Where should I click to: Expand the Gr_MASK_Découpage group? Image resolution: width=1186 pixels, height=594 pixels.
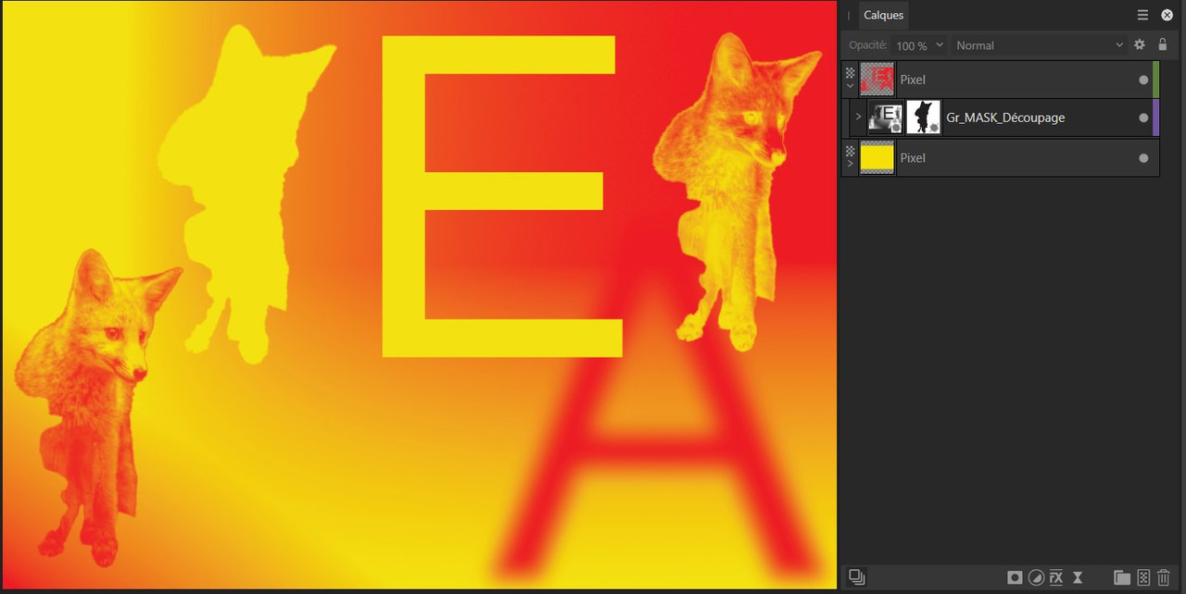[858, 118]
